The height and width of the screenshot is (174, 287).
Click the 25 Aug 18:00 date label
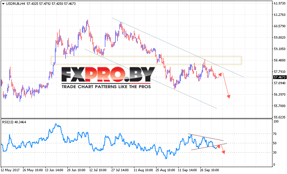click(x=165, y=170)
